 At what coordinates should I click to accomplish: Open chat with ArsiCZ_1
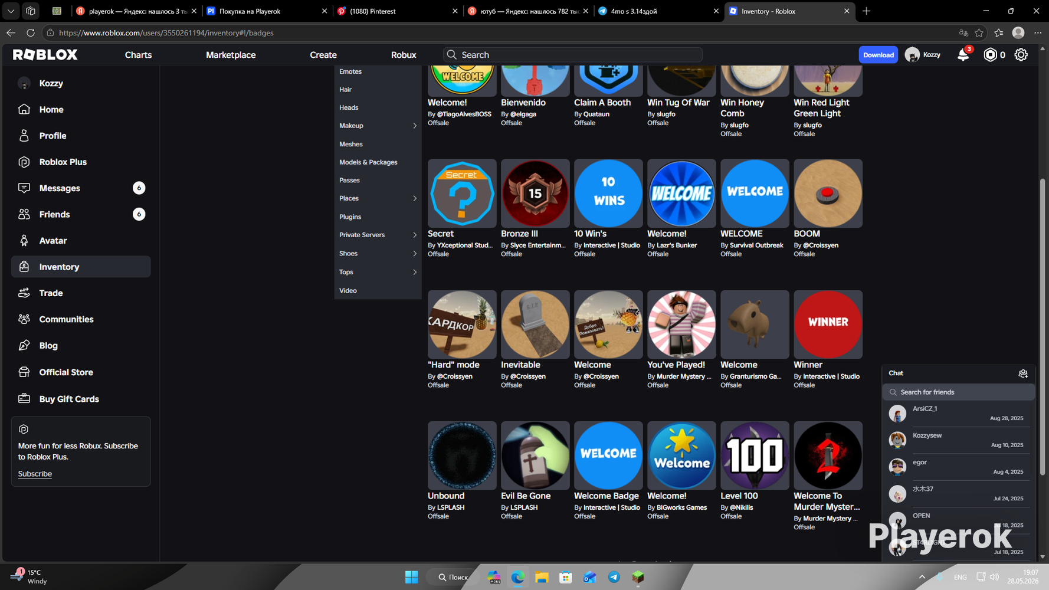pos(959,414)
